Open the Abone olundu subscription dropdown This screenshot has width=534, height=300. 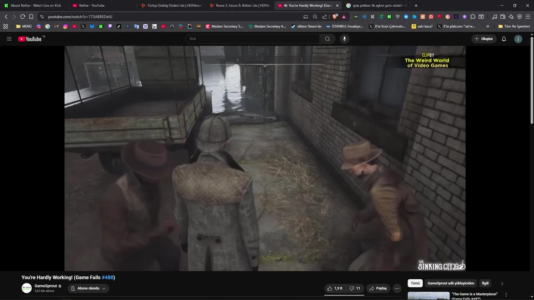[x=88, y=288]
